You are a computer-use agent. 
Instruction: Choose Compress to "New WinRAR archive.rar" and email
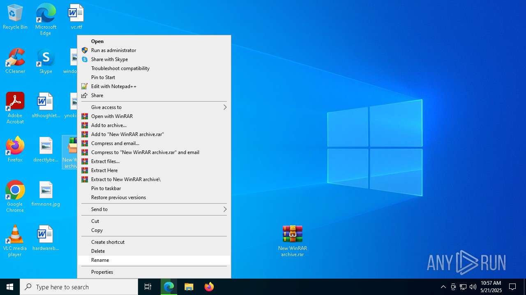point(154,152)
